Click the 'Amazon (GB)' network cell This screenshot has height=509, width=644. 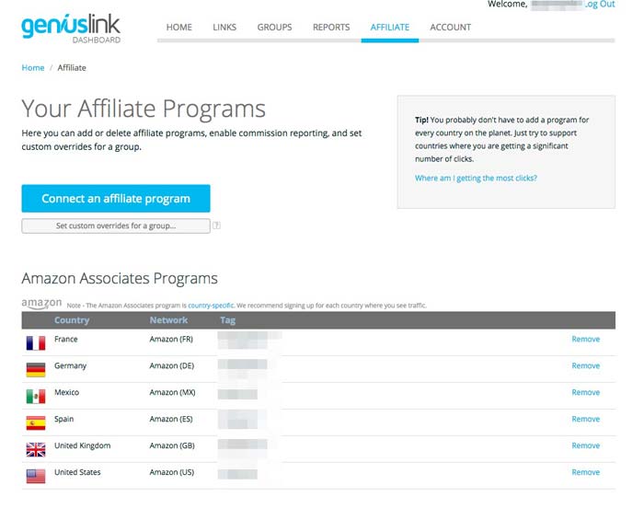pos(172,445)
